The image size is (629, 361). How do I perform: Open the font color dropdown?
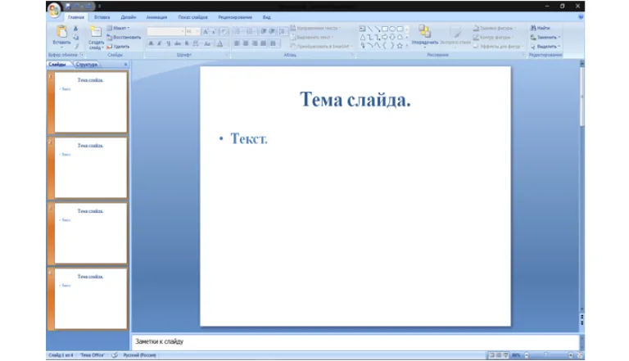coord(219,43)
